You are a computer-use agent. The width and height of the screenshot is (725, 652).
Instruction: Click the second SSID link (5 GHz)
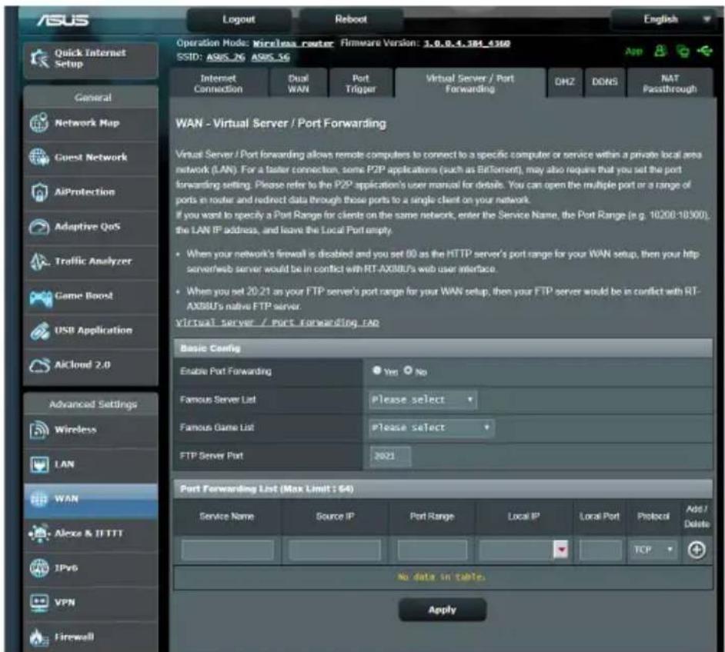pyautogui.click(x=270, y=57)
